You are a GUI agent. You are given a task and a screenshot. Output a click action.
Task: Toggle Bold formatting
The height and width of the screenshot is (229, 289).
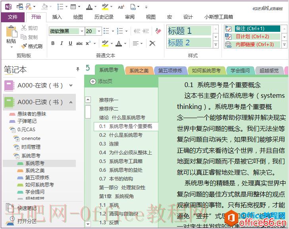(x=53, y=43)
